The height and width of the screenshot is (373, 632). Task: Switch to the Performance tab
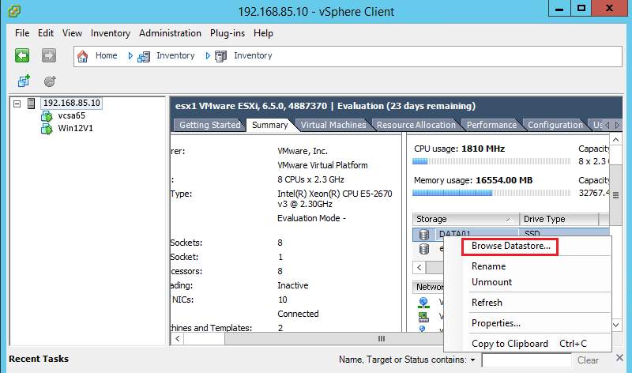pyautogui.click(x=491, y=125)
